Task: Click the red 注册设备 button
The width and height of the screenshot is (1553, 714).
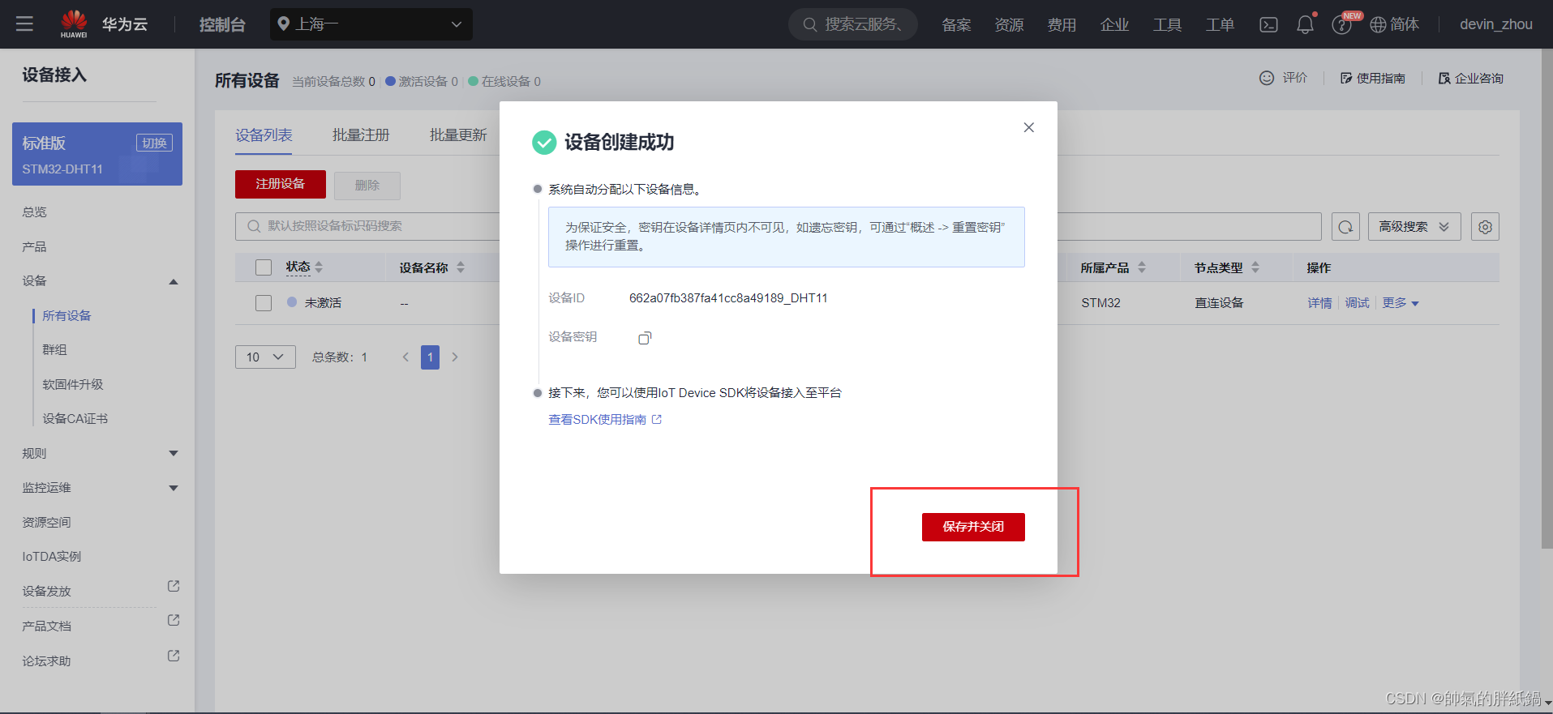Action: [281, 184]
